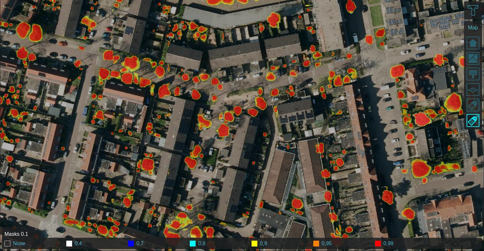
Task: Click the Tygron T logo icon
Action: pos(473,10)
